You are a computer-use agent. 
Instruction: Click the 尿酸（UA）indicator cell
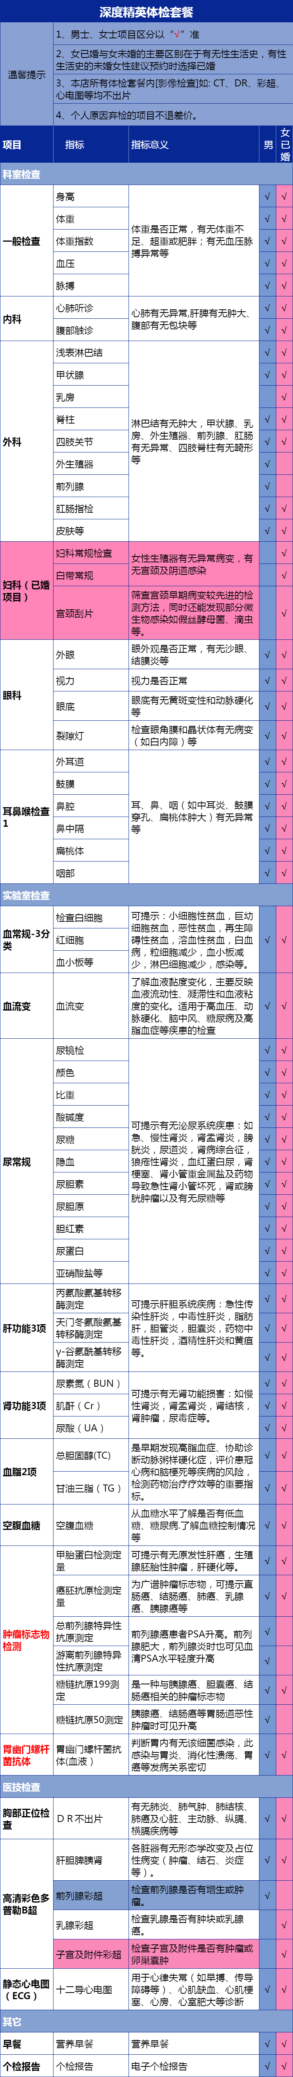(x=91, y=1428)
